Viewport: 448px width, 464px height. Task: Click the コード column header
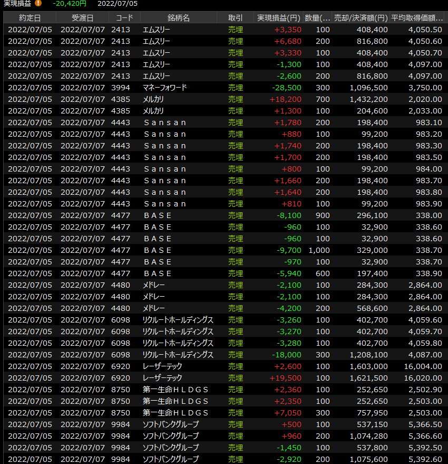124,18
